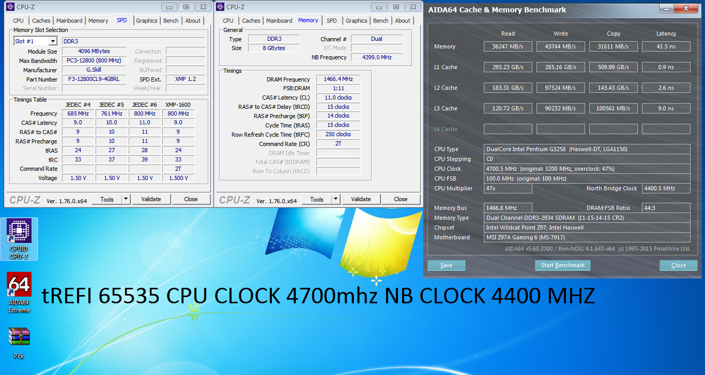
Task: Open Caches tab in right CPU-Z window
Action: tap(251, 21)
